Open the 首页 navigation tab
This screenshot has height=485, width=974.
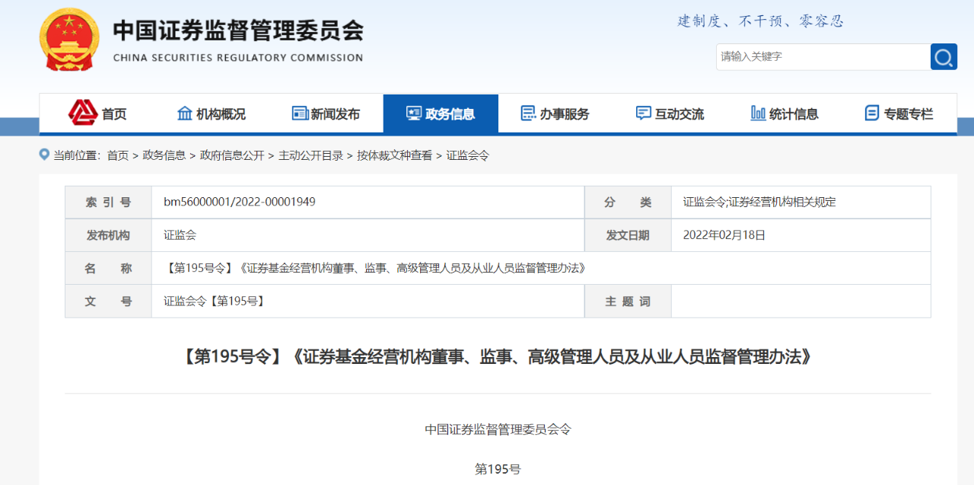pyautogui.click(x=97, y=113)
